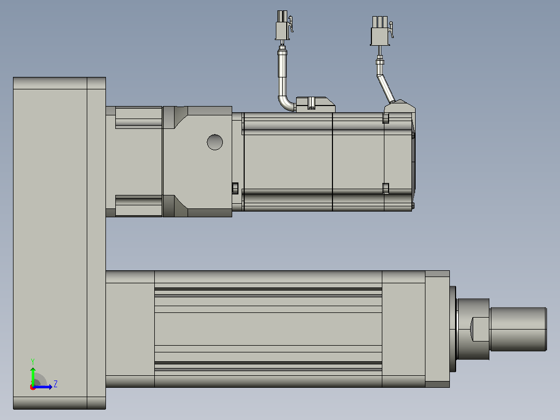Select the actuator rod end tip
The width and height of the screenshot is (560, 420).
[518, 329]
